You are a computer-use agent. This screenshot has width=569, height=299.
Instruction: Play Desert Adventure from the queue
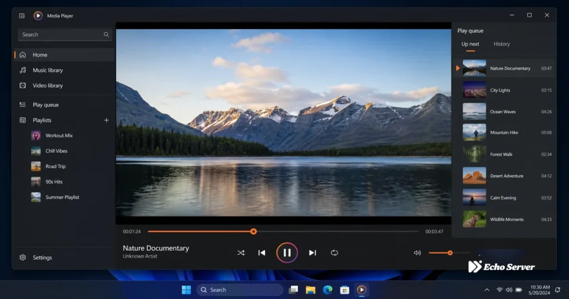pos(505,176)
